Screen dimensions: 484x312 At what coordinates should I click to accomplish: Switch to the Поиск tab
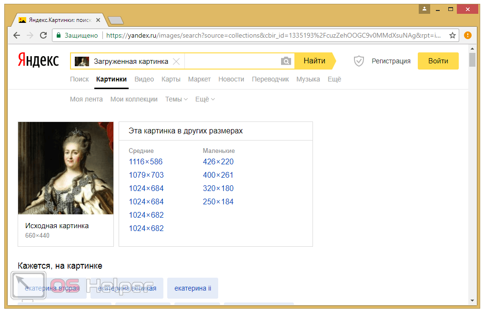pos(80,80)
